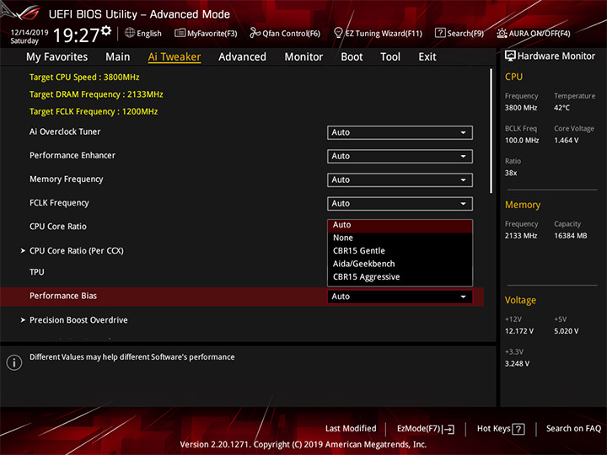The height and width of the screenshot is (455, 607).
Task: Click the 38x ratio value
Action: click(511, 173)
